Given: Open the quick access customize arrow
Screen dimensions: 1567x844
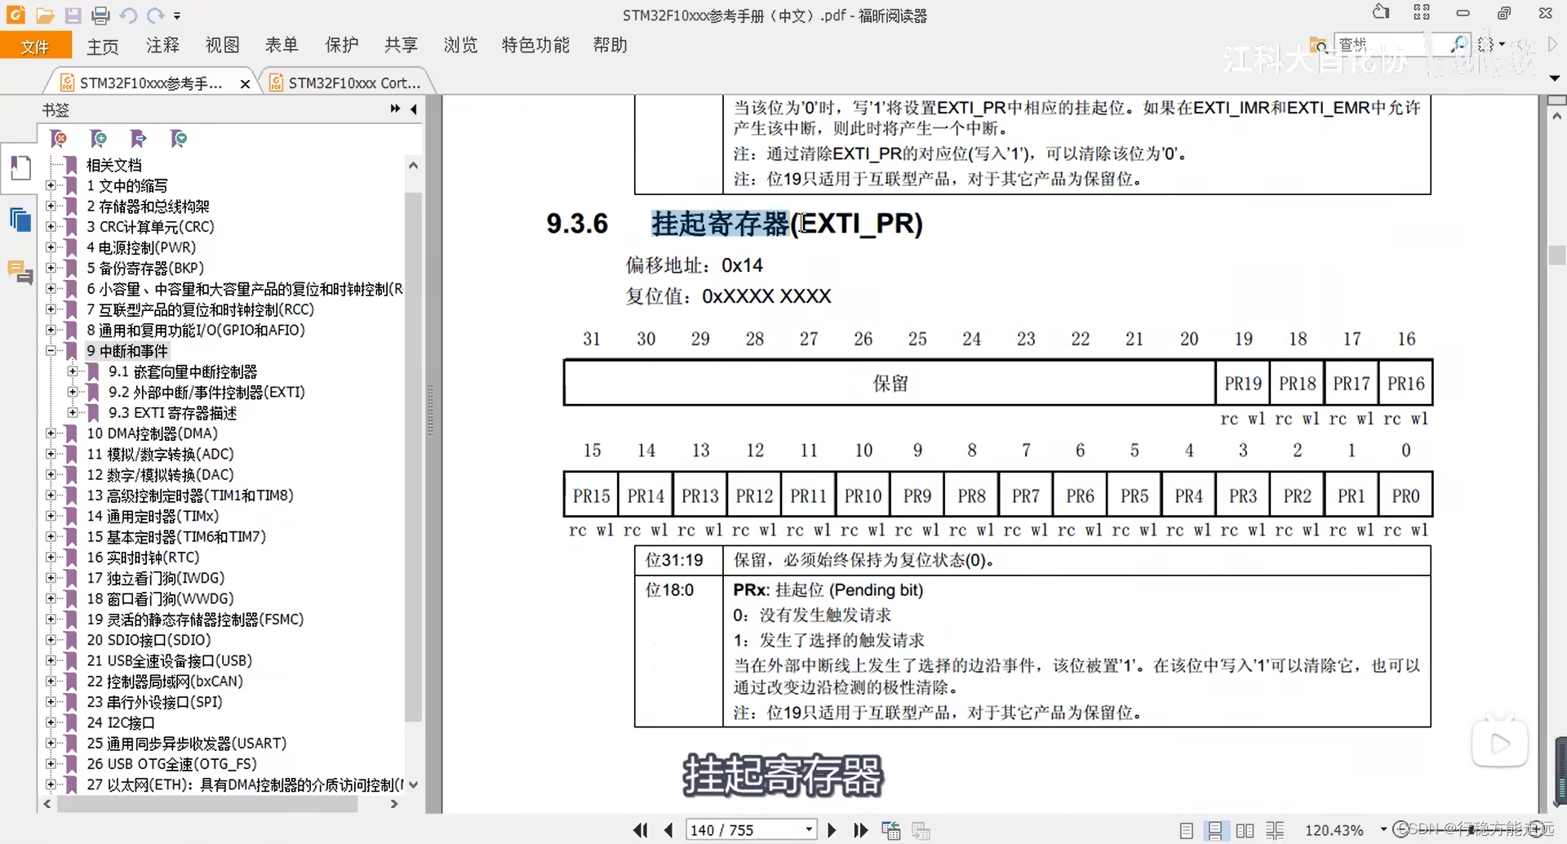Looking at the screenshot, I should pos(177,16).
